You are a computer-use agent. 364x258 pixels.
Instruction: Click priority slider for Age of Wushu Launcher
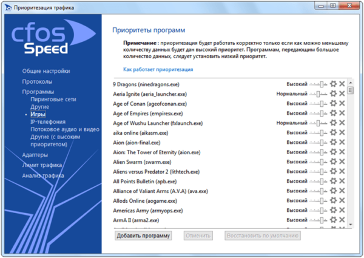pyautogui.click(x=318, y=123)
